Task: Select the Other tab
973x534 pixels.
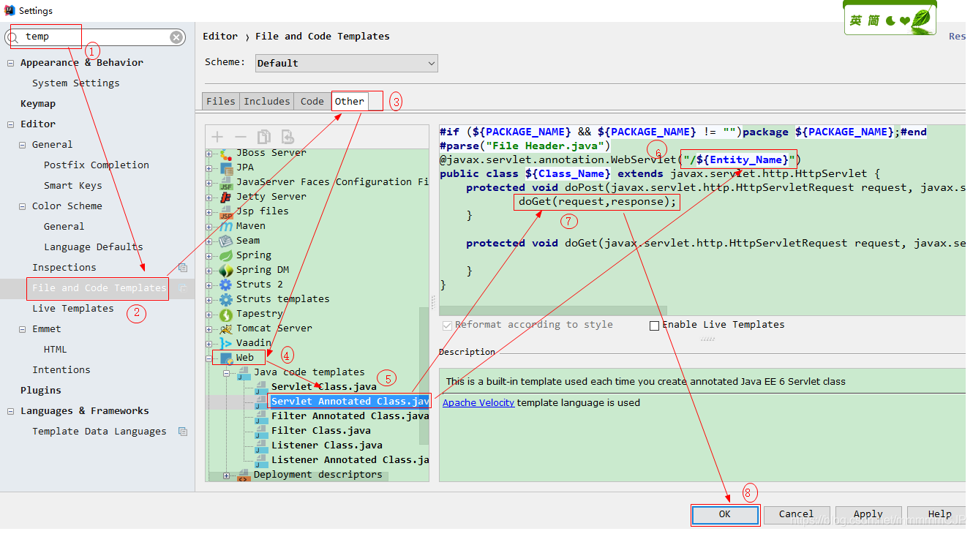Action: [350, 102]
